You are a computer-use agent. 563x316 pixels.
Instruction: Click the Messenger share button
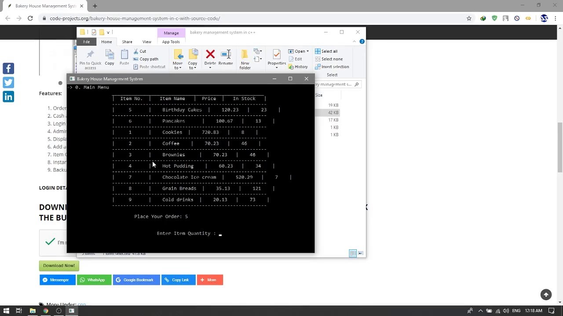tap(58, 280)
